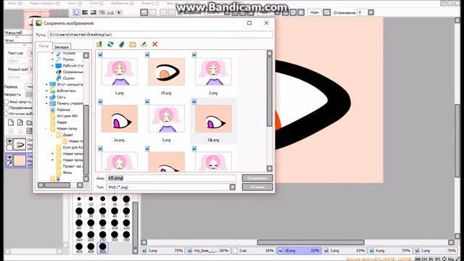Click the new layer icon in layers panel
The image size is (464, 261).
pos(11,123)
